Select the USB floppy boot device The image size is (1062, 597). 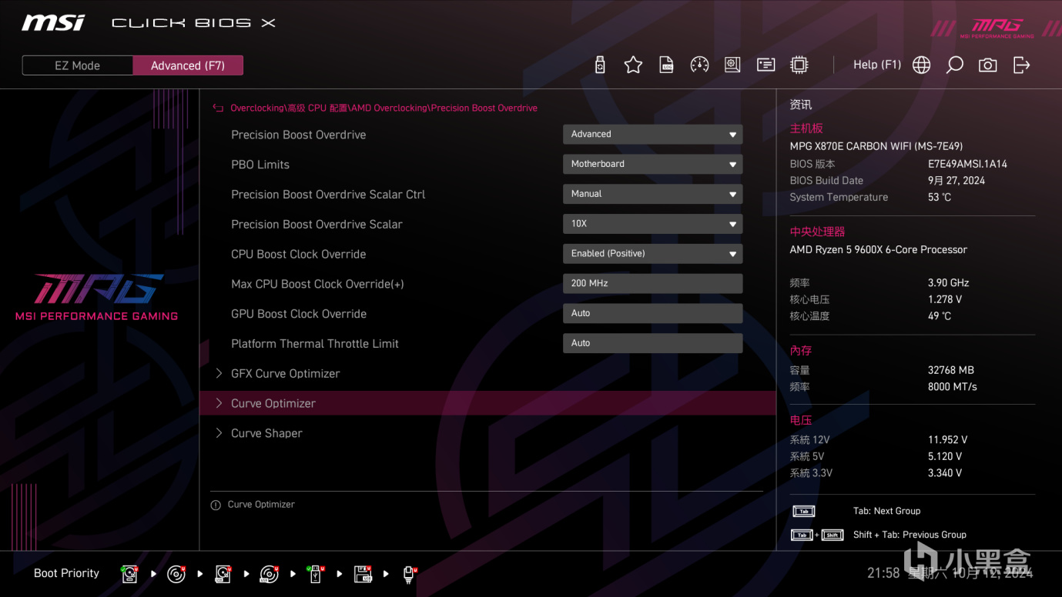[363, 574]
